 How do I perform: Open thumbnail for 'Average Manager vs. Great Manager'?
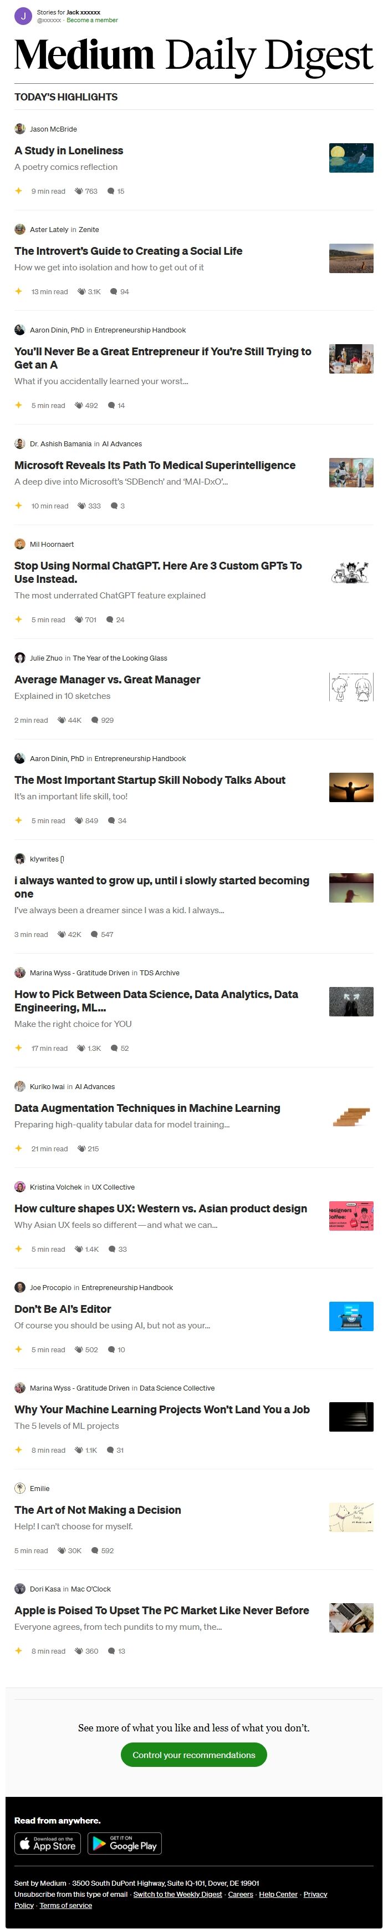click(x=351, y=687)
